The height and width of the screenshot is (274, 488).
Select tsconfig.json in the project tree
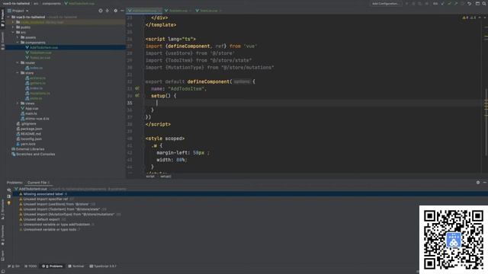click(31, 139)
